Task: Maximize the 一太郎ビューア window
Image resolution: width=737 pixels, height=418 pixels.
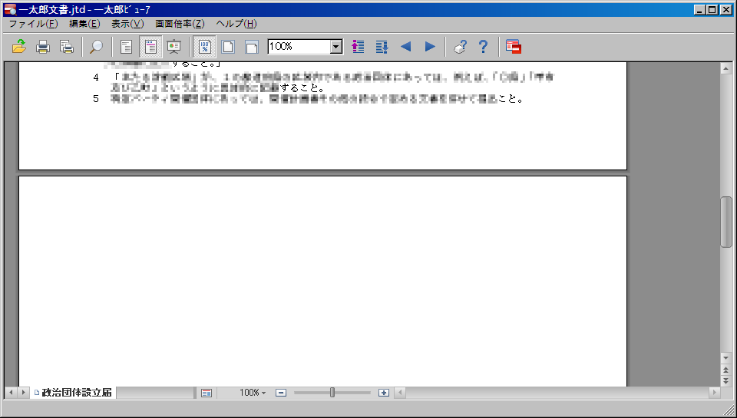Action: [712, 9]
